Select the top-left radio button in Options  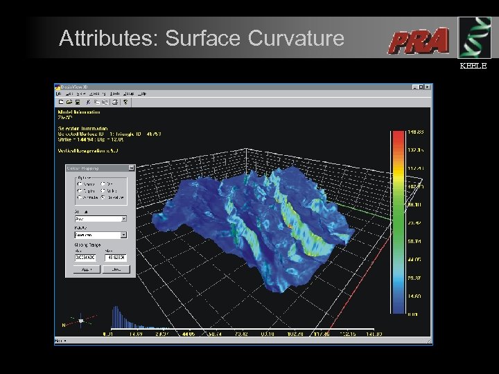(80, 184)
